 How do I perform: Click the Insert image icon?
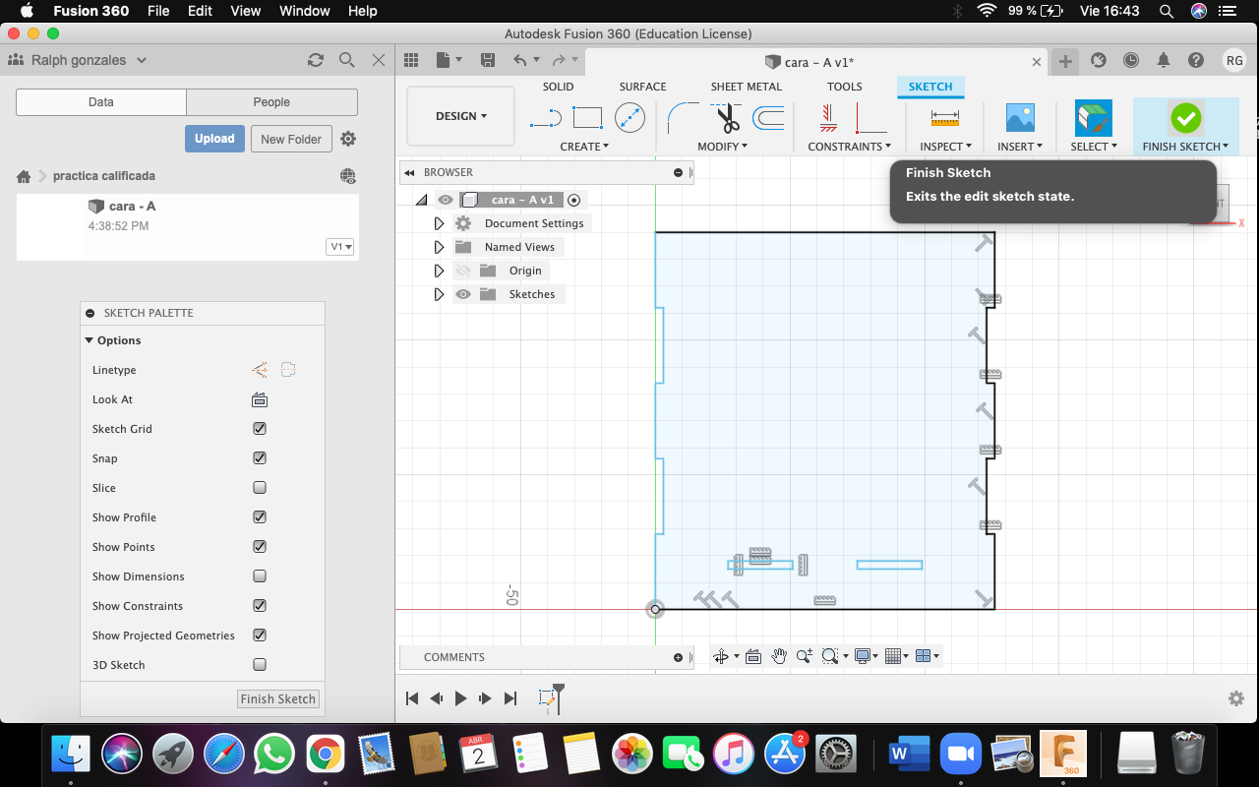click(1020, 118)
